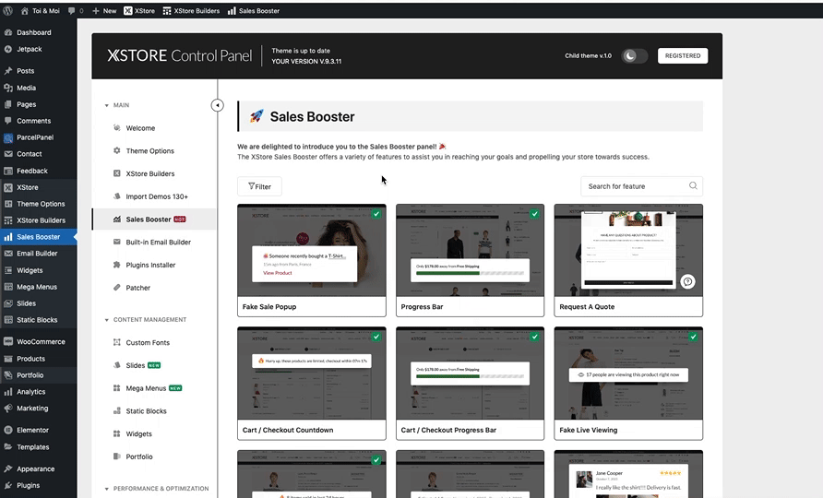Open Plugins Installer
Image resolution: width=823 pixels, height=498 pixels.
[x=150, y=265]
